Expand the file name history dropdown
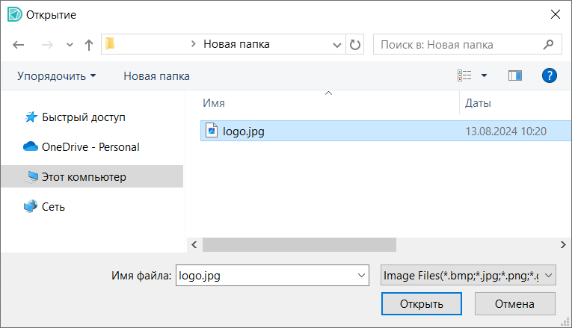 tap(361, 276)
